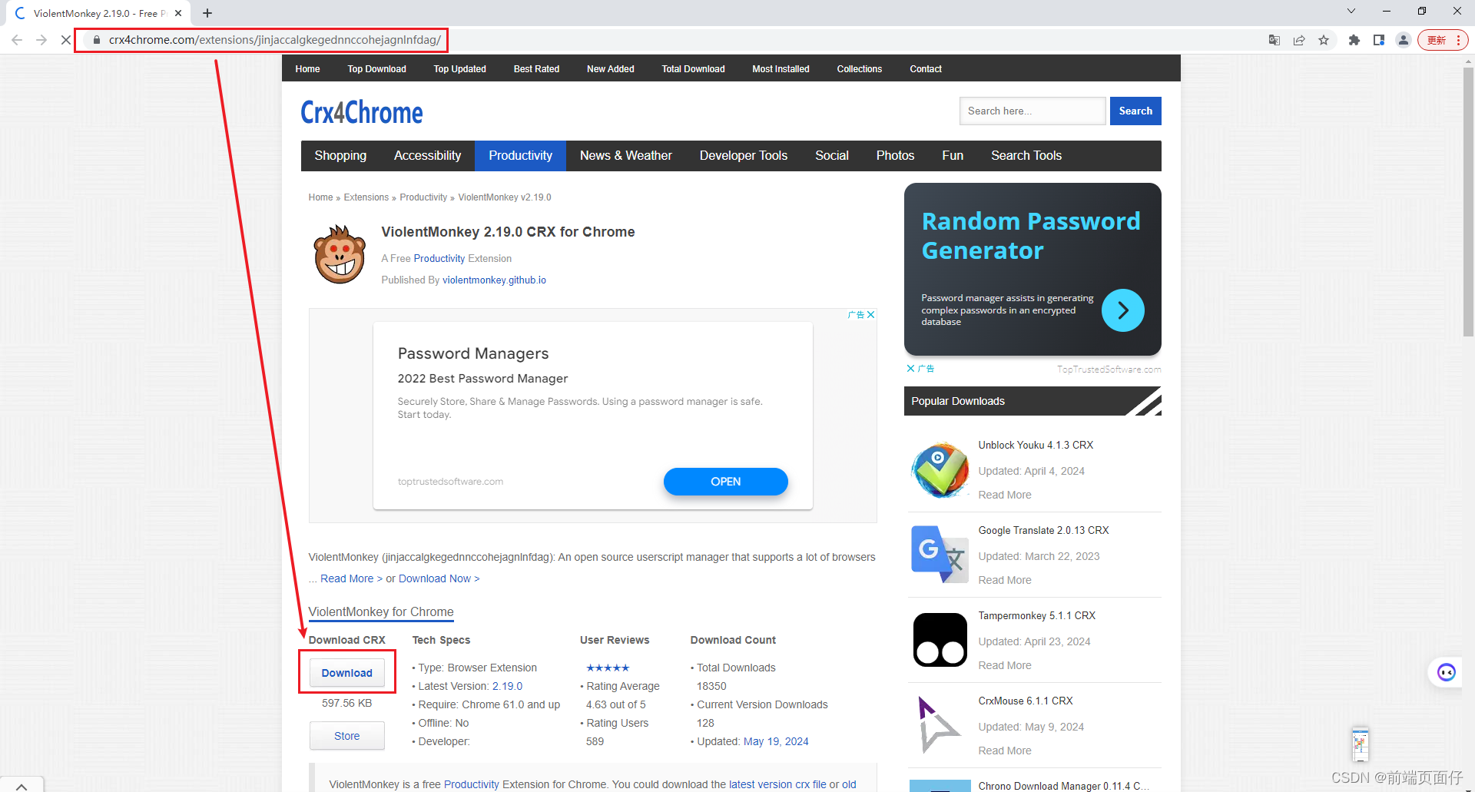Viewport: 1475px width, 792px height.
Task: Open Total Download menu item
Action: coord(693,69)
